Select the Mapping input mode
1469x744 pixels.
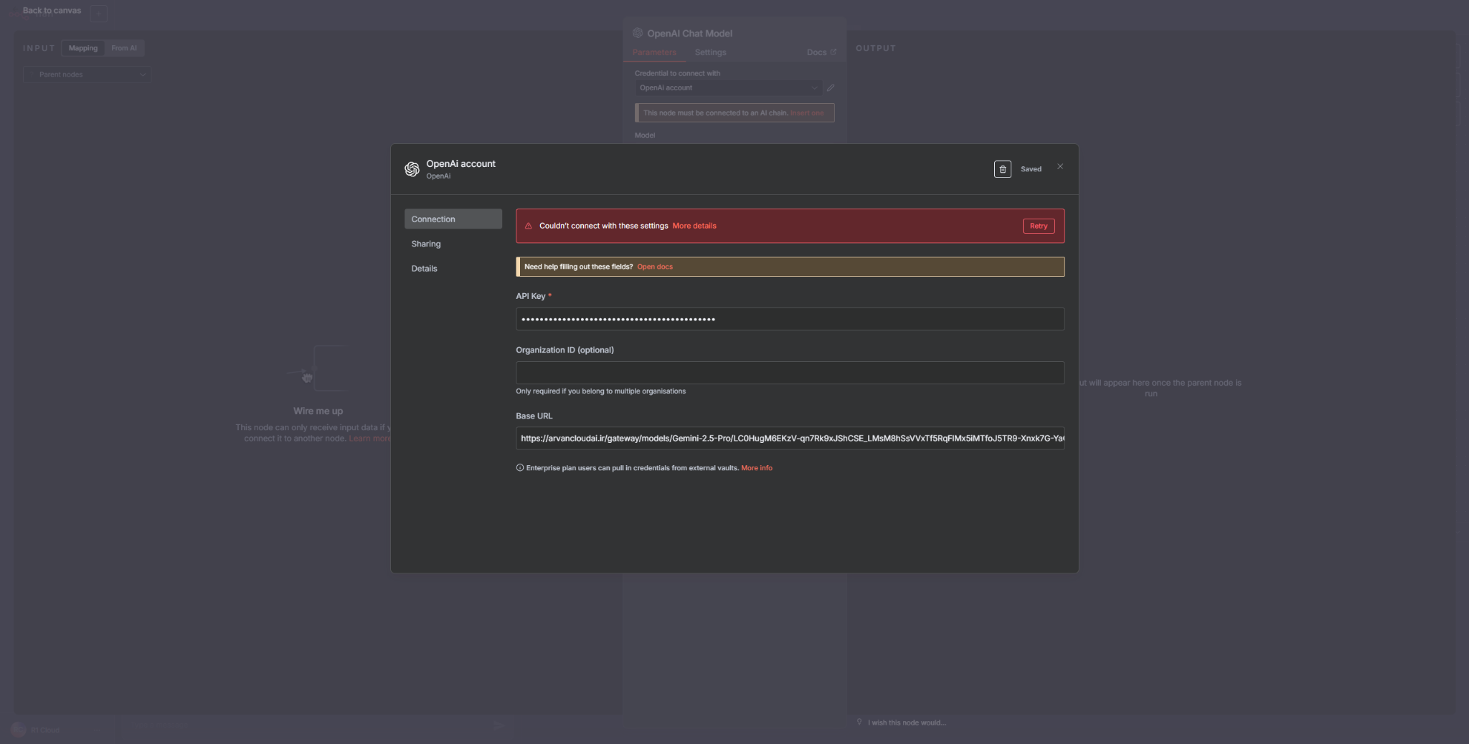[83, 48]
